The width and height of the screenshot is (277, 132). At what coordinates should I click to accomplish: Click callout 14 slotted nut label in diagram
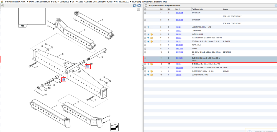[45, 90]
